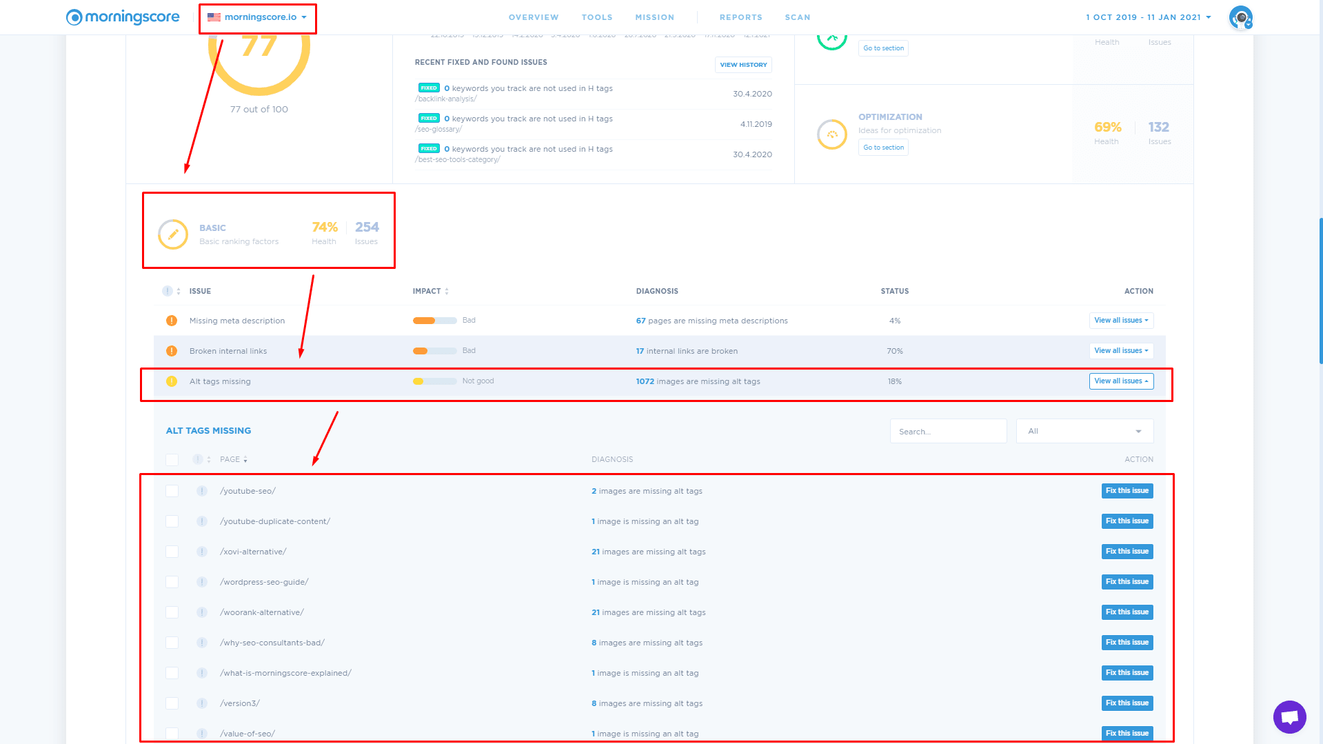Screen dimensions: 1323x744
Task: Click the impact bar for Broken internal links
Action: click(435, 351)
